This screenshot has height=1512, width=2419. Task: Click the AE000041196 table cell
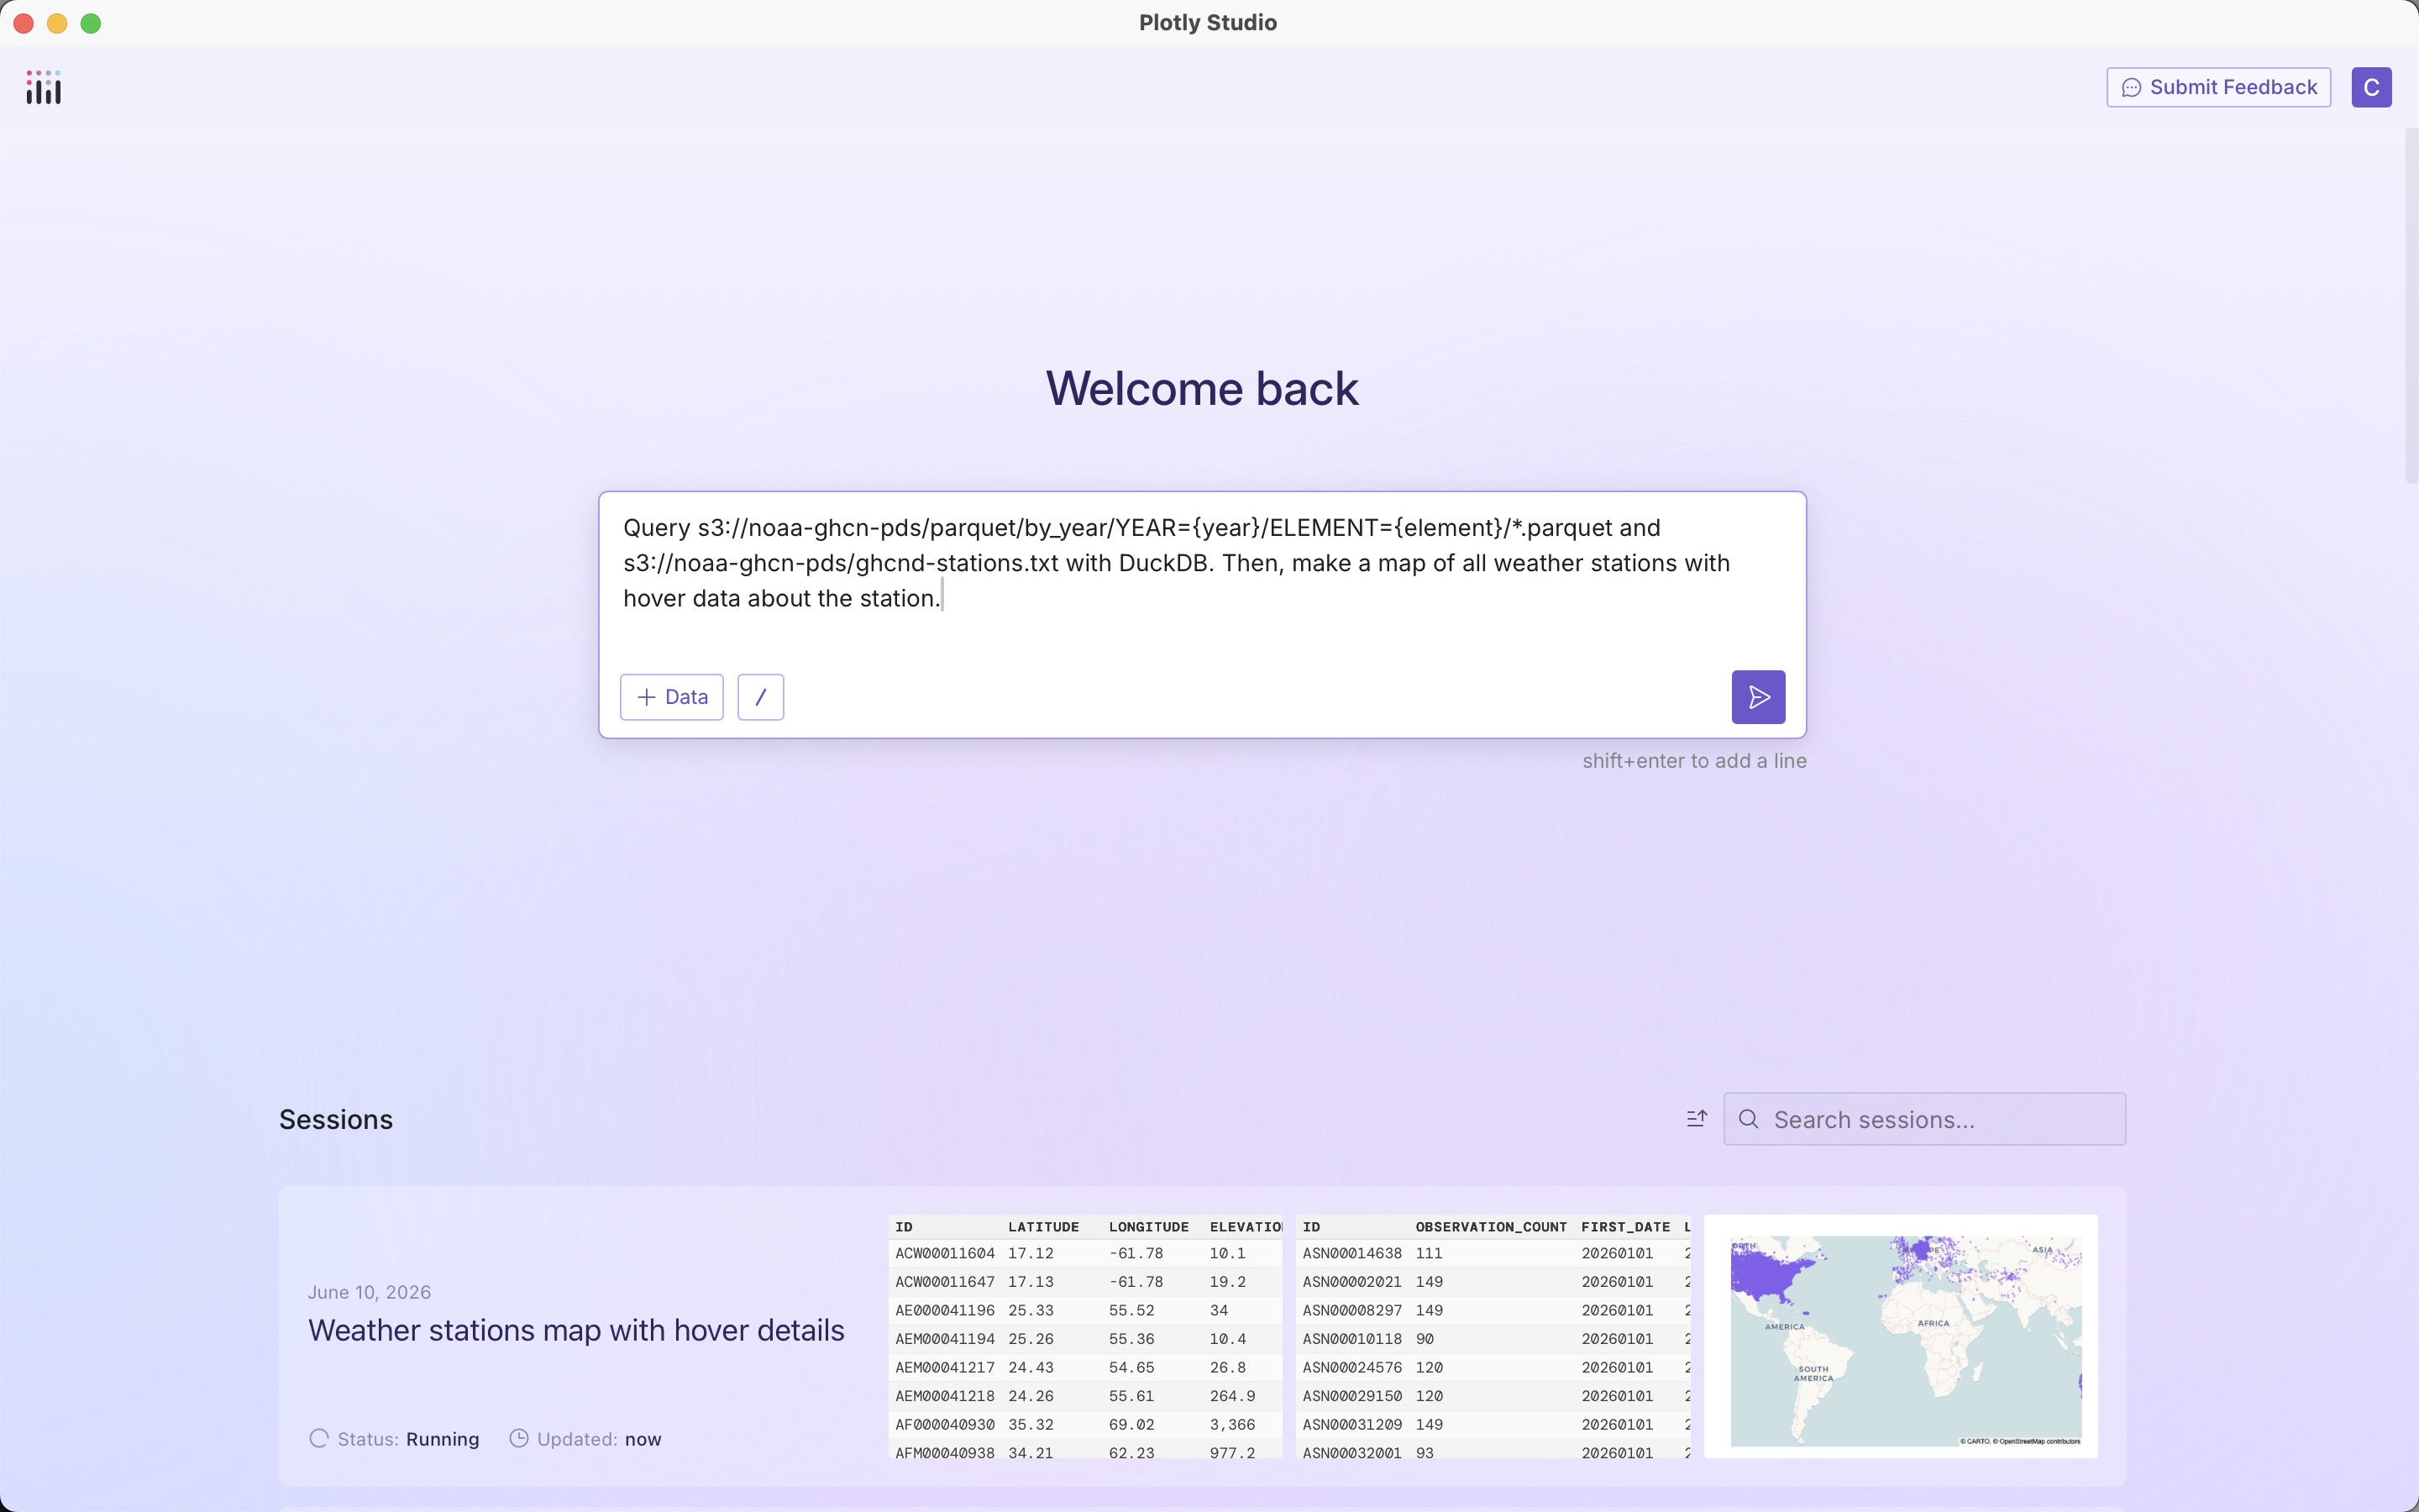click(x=945, y=1310)
